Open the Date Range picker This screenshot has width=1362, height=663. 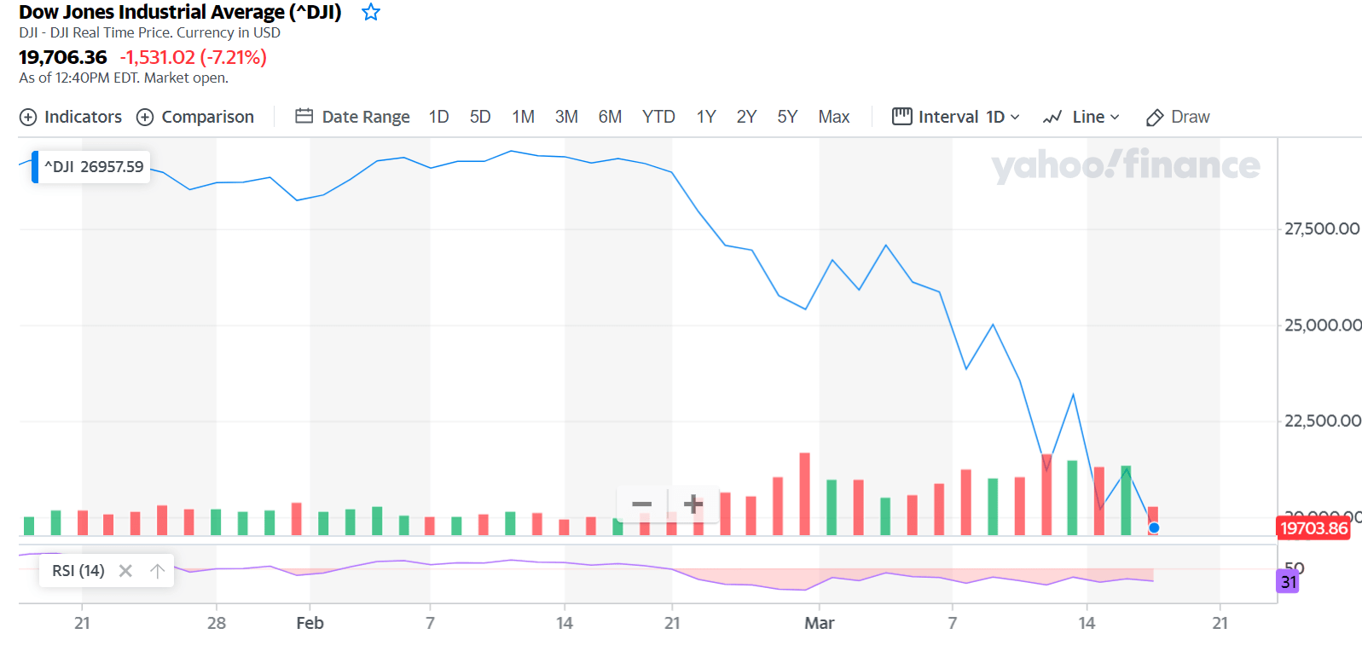tap(352, 117)
